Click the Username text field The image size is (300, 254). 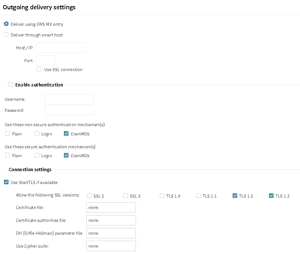click(69, 99)
